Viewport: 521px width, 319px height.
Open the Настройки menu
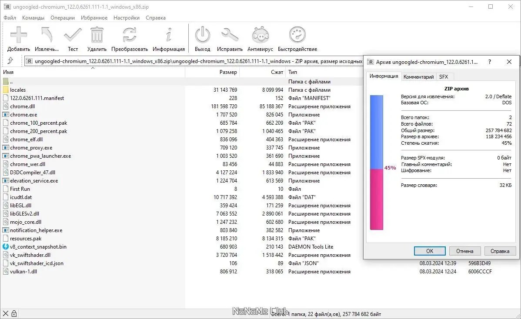point(126,17)
